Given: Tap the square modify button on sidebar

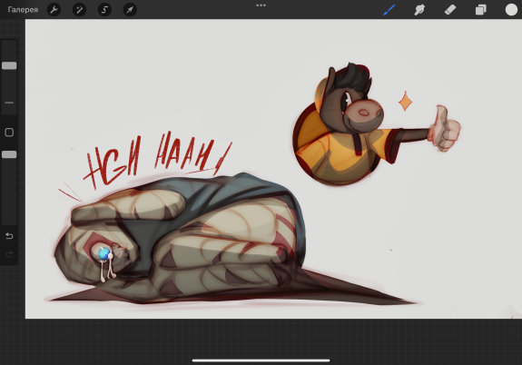Looking at the screenshot, I should 9,133.
